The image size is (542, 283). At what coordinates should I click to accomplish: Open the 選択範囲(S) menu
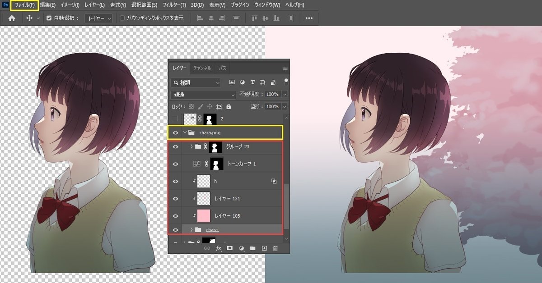click(145, 5)
